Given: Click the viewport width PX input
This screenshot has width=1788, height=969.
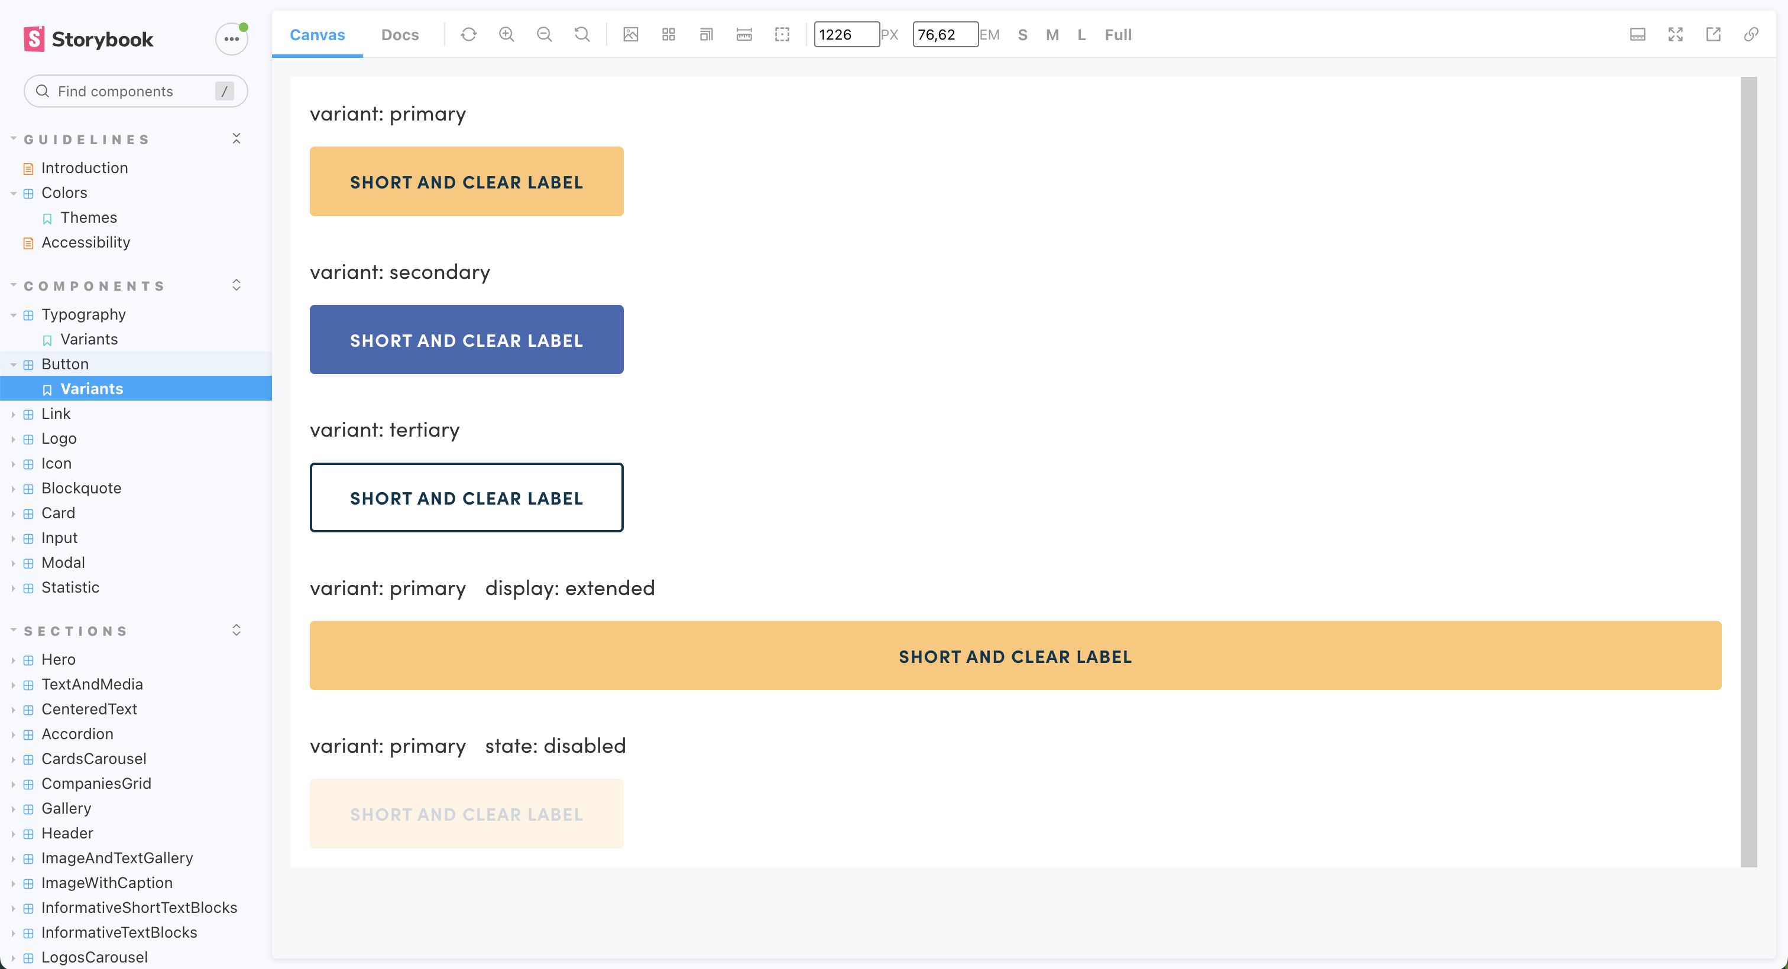Looking at the screenshot, I should click(x=847, y=35).
